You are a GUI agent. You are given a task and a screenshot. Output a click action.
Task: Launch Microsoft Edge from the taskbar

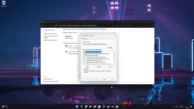point(104,107)
